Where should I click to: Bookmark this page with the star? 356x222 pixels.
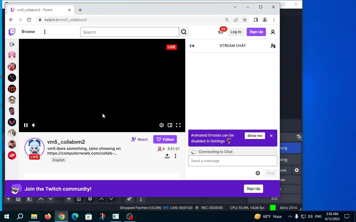coord(245,20)
